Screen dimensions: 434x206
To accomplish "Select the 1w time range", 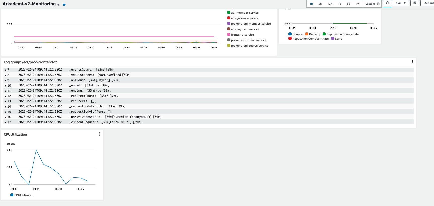I will pyautogui.click(x=357, y=4).
